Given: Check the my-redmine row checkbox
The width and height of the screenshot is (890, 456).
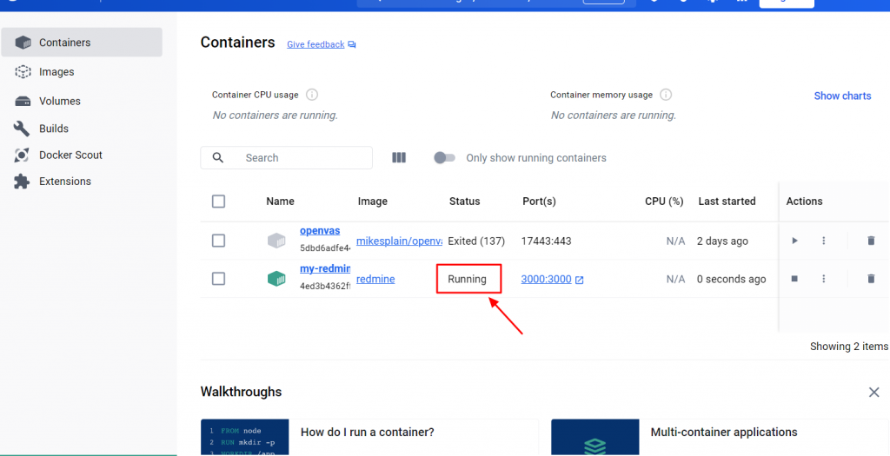Looking at the screenshot, I should coord(218,279).
